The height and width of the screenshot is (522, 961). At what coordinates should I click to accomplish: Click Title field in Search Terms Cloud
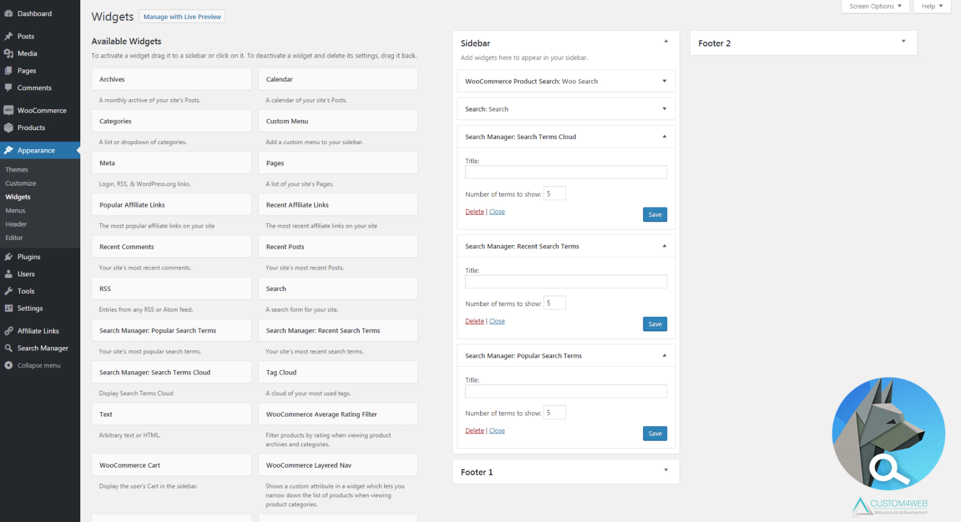pos(566,172)
